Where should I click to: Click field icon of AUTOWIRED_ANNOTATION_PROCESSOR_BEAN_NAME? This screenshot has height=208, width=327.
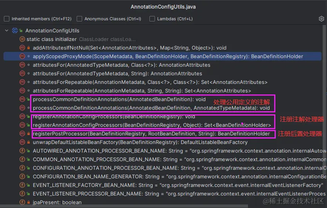tap(22, 151)
